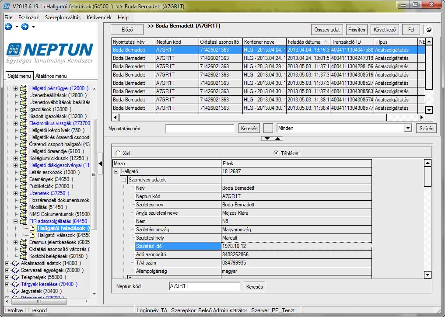Click the blue Forward navigation arrow
The height and width of the screenshot is (317, 445).
pyautogui.click(x=25, y=27)
